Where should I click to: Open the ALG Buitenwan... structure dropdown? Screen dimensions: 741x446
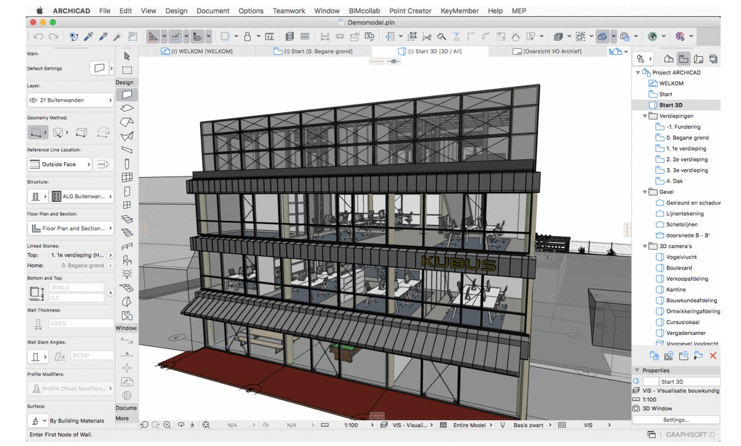click(80, 196)
